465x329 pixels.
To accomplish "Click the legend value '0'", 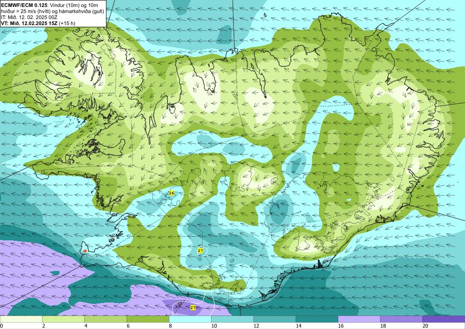I will (x=1, y=326).
